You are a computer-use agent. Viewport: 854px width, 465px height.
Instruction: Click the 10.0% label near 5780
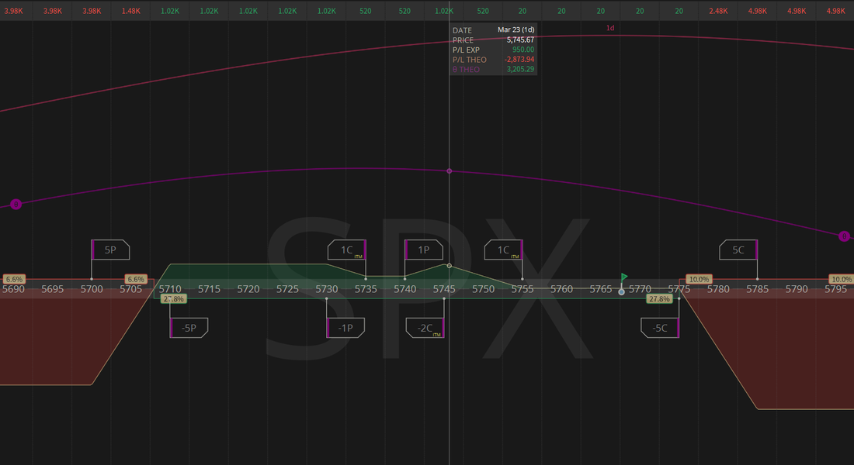point(699,280)
